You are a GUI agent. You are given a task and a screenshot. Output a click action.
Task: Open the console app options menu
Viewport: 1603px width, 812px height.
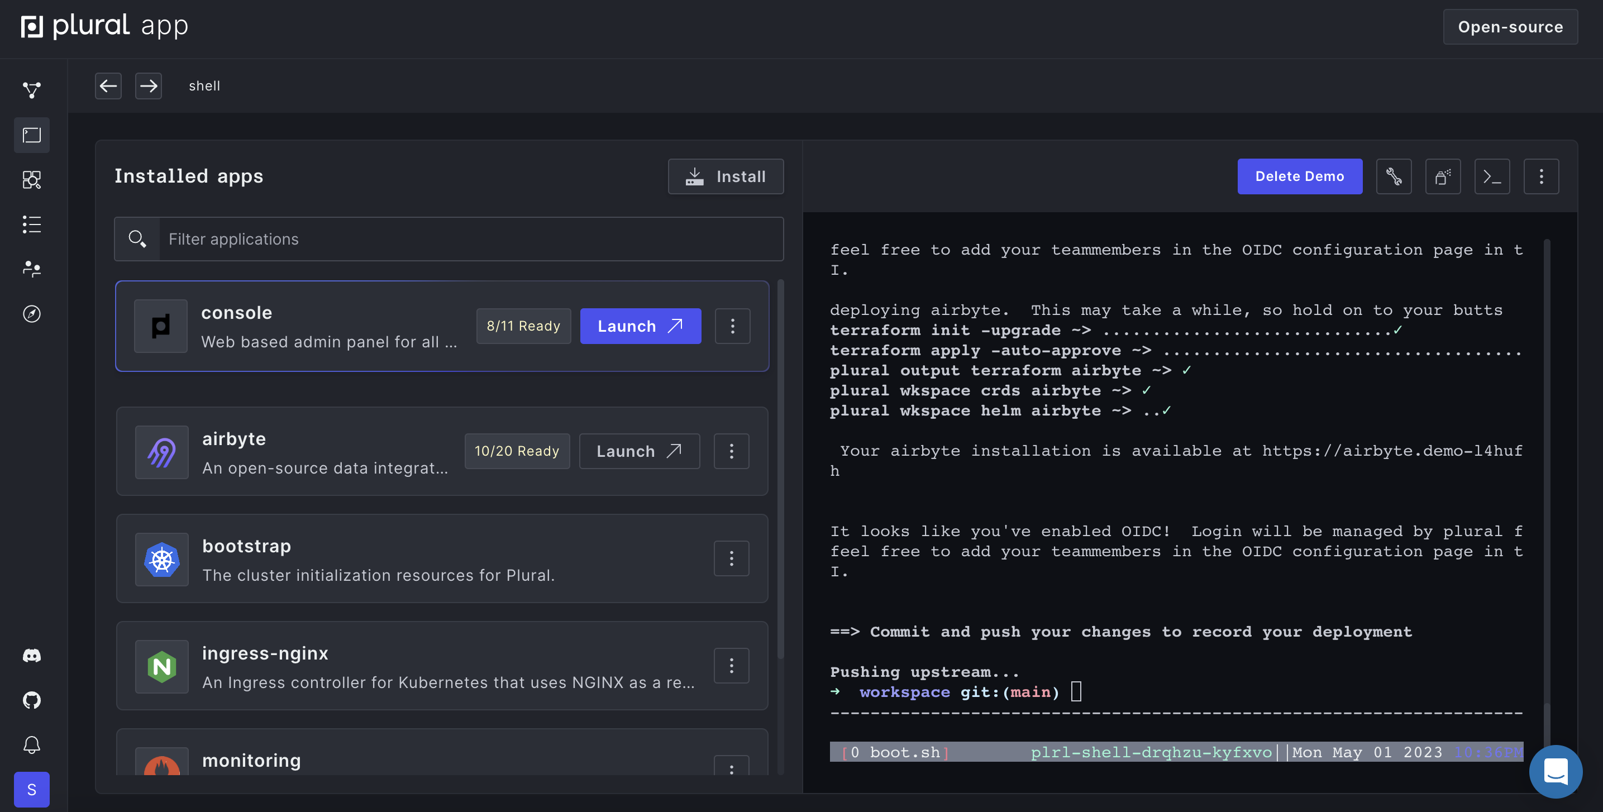[x=732, y=326]
